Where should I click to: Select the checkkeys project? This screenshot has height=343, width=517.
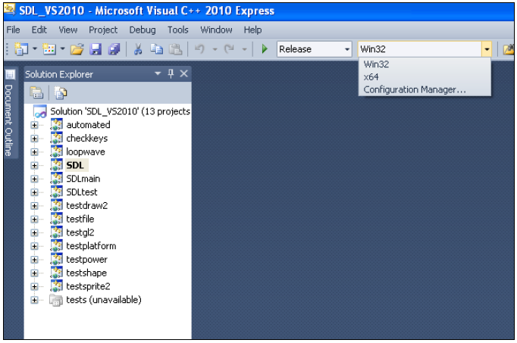pos(86,139)
